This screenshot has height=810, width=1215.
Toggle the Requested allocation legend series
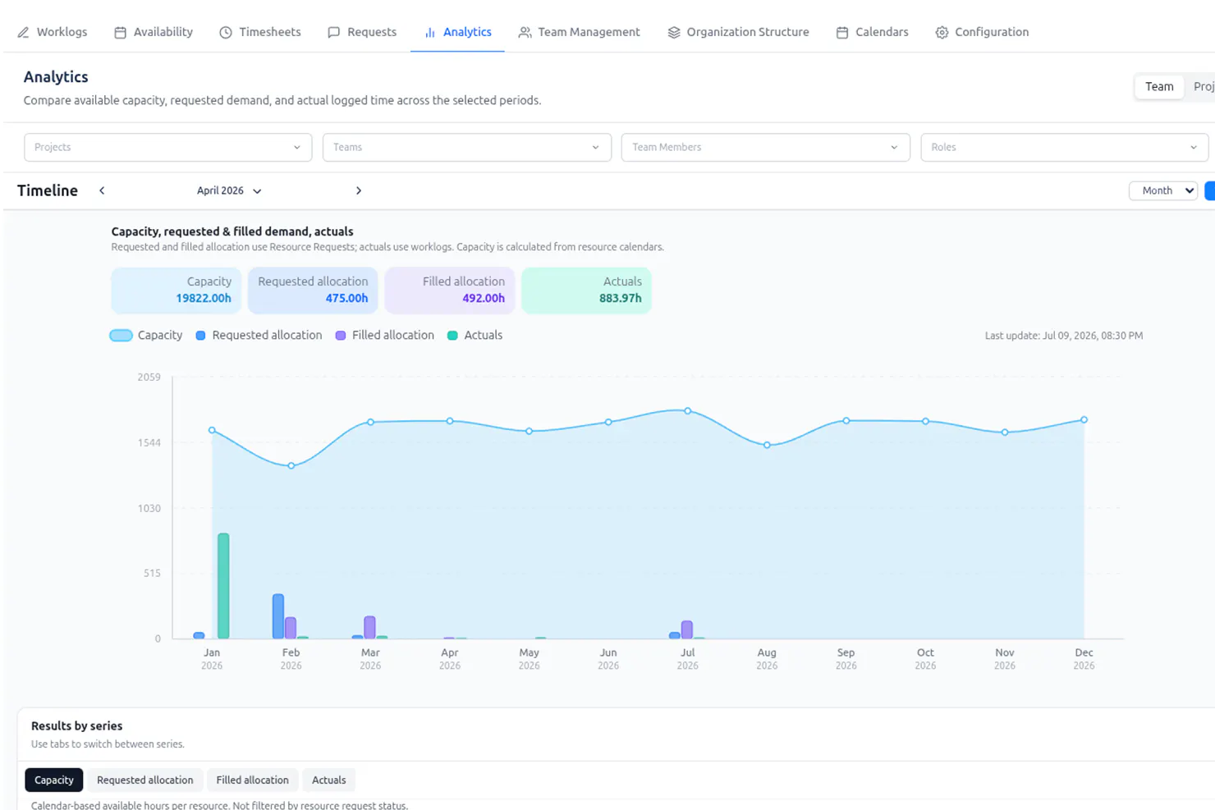click(x=259, y=336)
